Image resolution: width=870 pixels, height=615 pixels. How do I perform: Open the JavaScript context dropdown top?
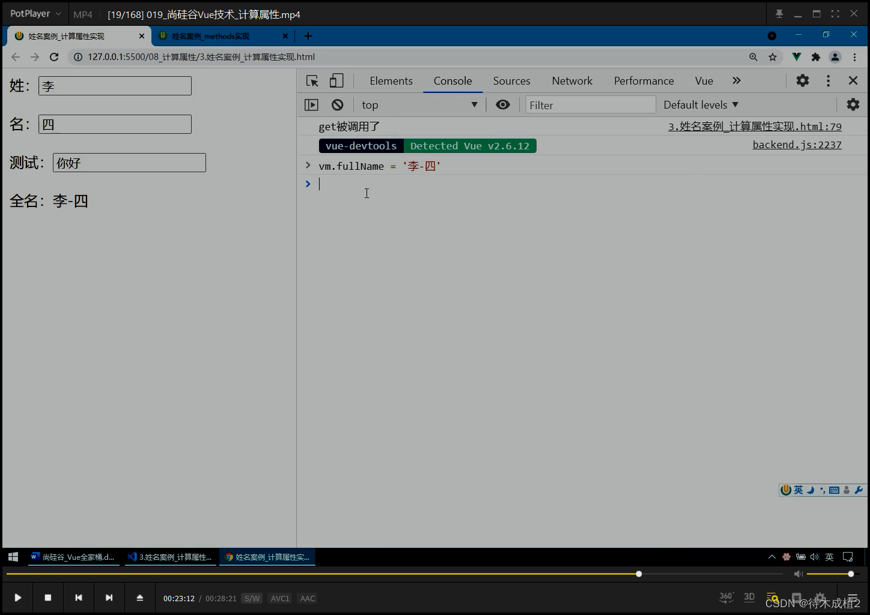tap(419, 105)
